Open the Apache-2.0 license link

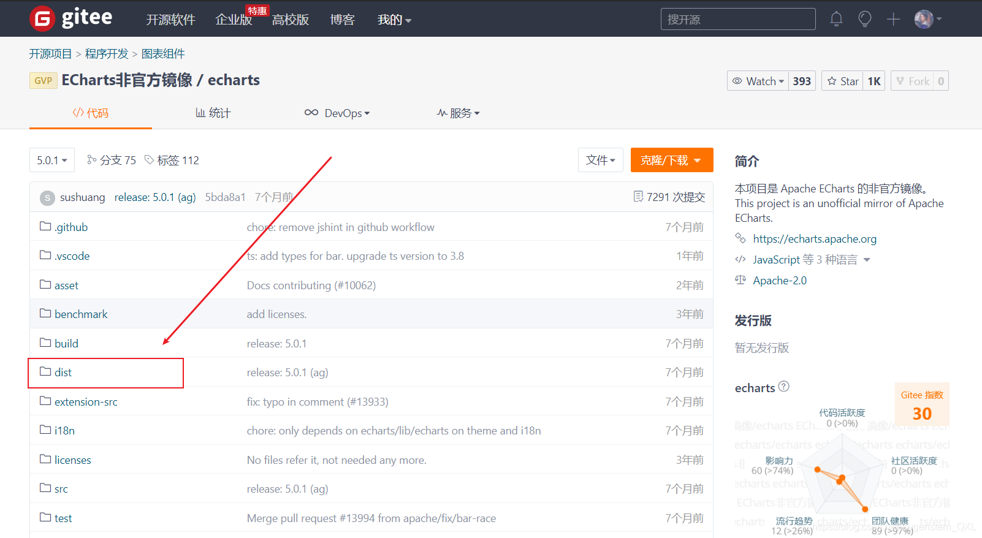780,281
